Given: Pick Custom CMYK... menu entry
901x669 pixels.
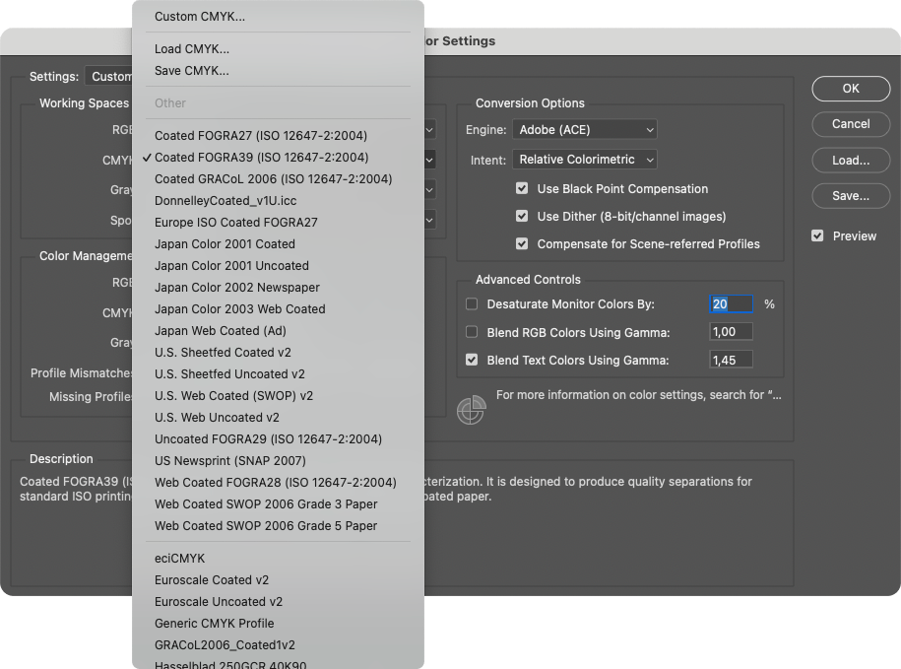Looking at the screenshot, I should coord(200,17).
